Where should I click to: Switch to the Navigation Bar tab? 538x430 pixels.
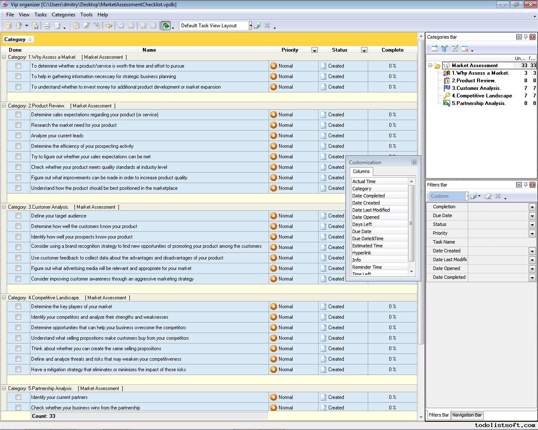(467, 415)
